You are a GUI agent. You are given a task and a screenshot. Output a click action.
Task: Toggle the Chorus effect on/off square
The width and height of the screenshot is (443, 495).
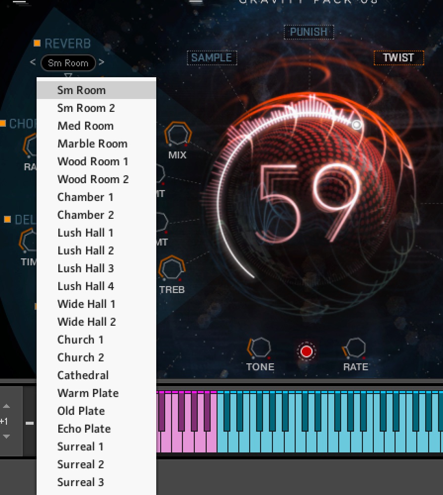(x=3, y=123)
